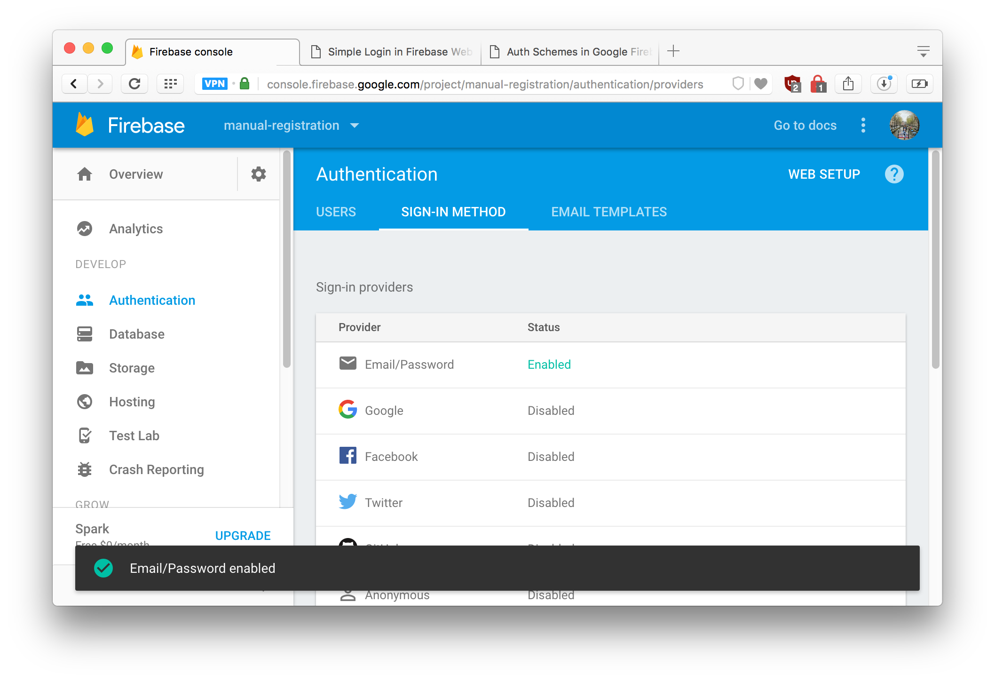Open the tab list menu icon

point(923,51)
